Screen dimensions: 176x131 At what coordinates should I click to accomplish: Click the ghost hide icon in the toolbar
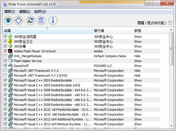pyautogui.click(x=19, y=20)
